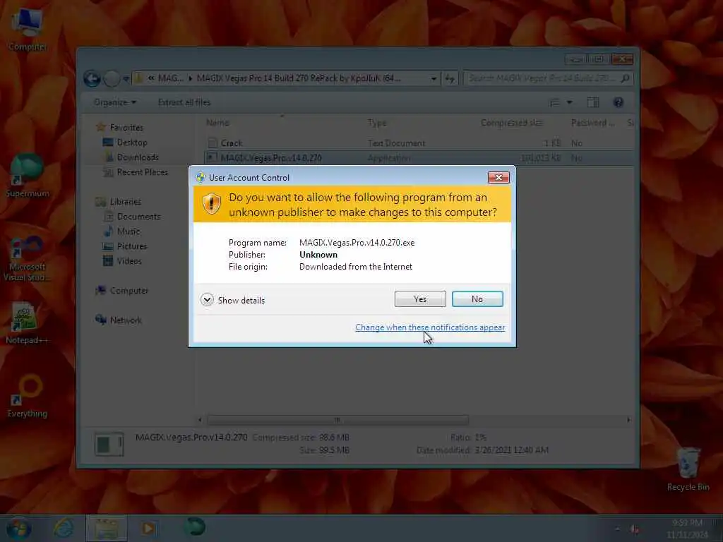Open Computer desktop icon

pos(28,30)
